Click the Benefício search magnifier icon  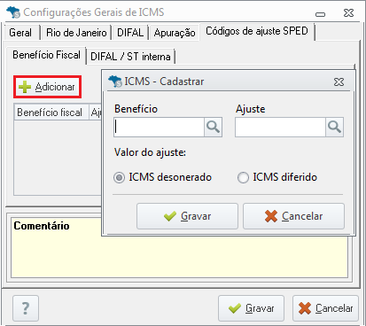213,127
